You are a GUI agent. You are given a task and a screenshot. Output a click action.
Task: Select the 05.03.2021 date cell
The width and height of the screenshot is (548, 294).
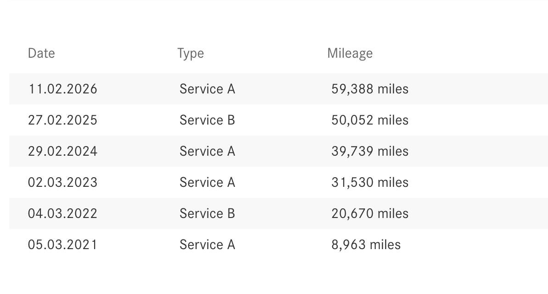point(63,245)
